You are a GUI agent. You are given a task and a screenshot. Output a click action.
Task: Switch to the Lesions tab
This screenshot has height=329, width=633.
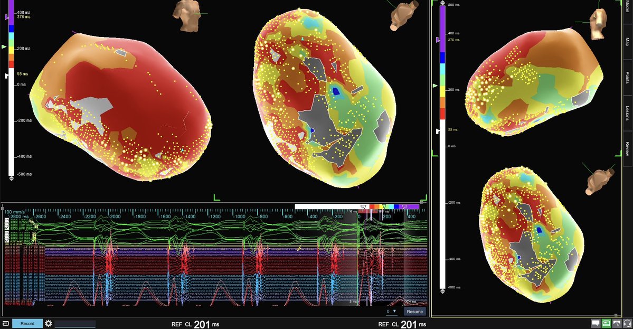pyautogui.click(x=627, y=113)
